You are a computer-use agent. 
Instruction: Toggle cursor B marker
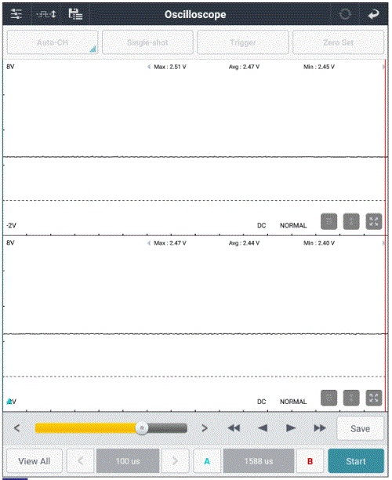point(310,461)
